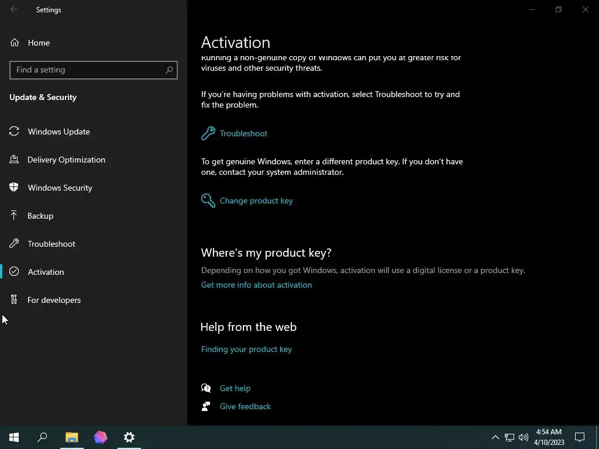Open the volume control in tray
The height and width of the screenshot is (449, 599).
524,437
